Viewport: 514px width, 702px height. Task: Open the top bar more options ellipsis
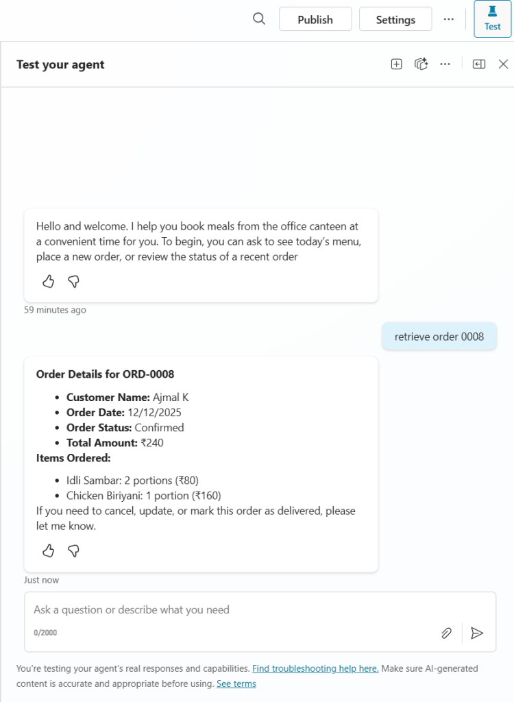click(449, 19)
